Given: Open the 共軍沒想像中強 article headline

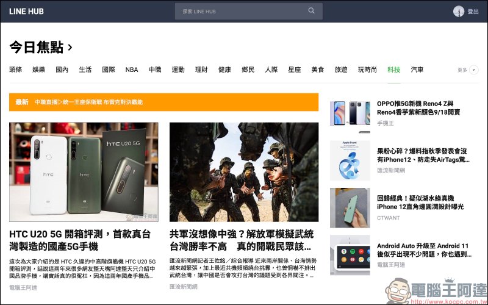Looking at the screenshot, I should (242, 240).
